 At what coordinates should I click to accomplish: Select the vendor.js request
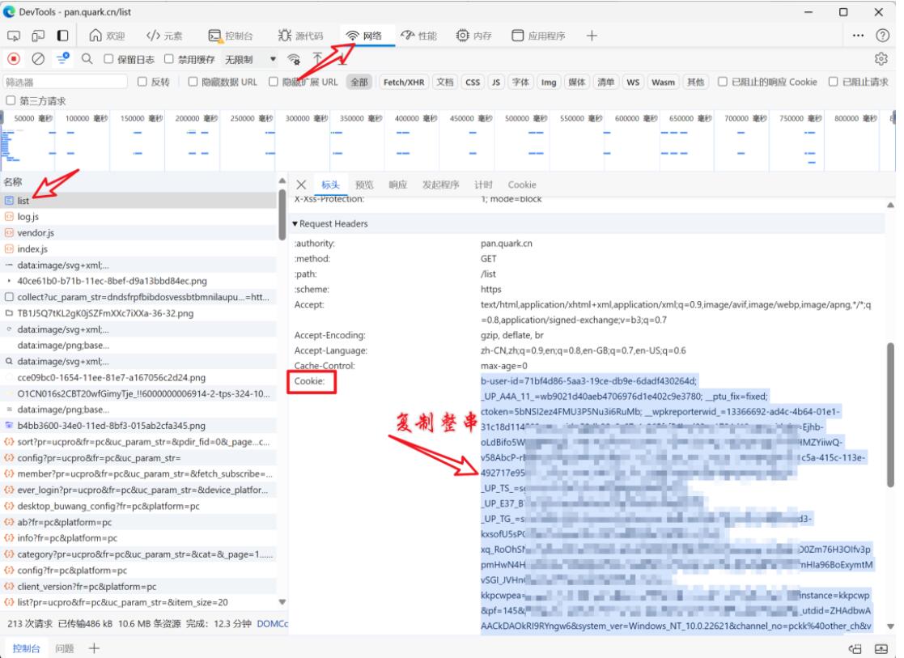pos(139,233)
